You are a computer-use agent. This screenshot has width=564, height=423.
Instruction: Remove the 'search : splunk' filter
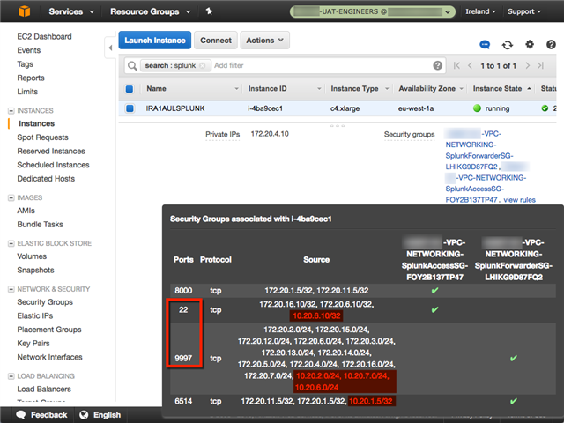tap(203, 65)
